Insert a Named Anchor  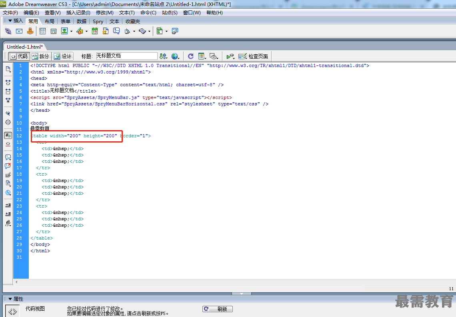tap(30, 31)
